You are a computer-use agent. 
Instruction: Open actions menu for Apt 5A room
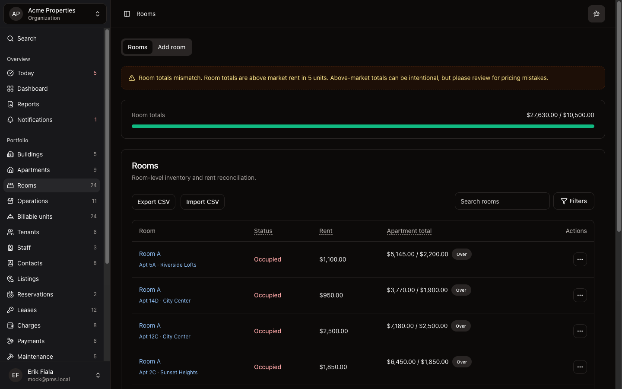coord(580,259)
